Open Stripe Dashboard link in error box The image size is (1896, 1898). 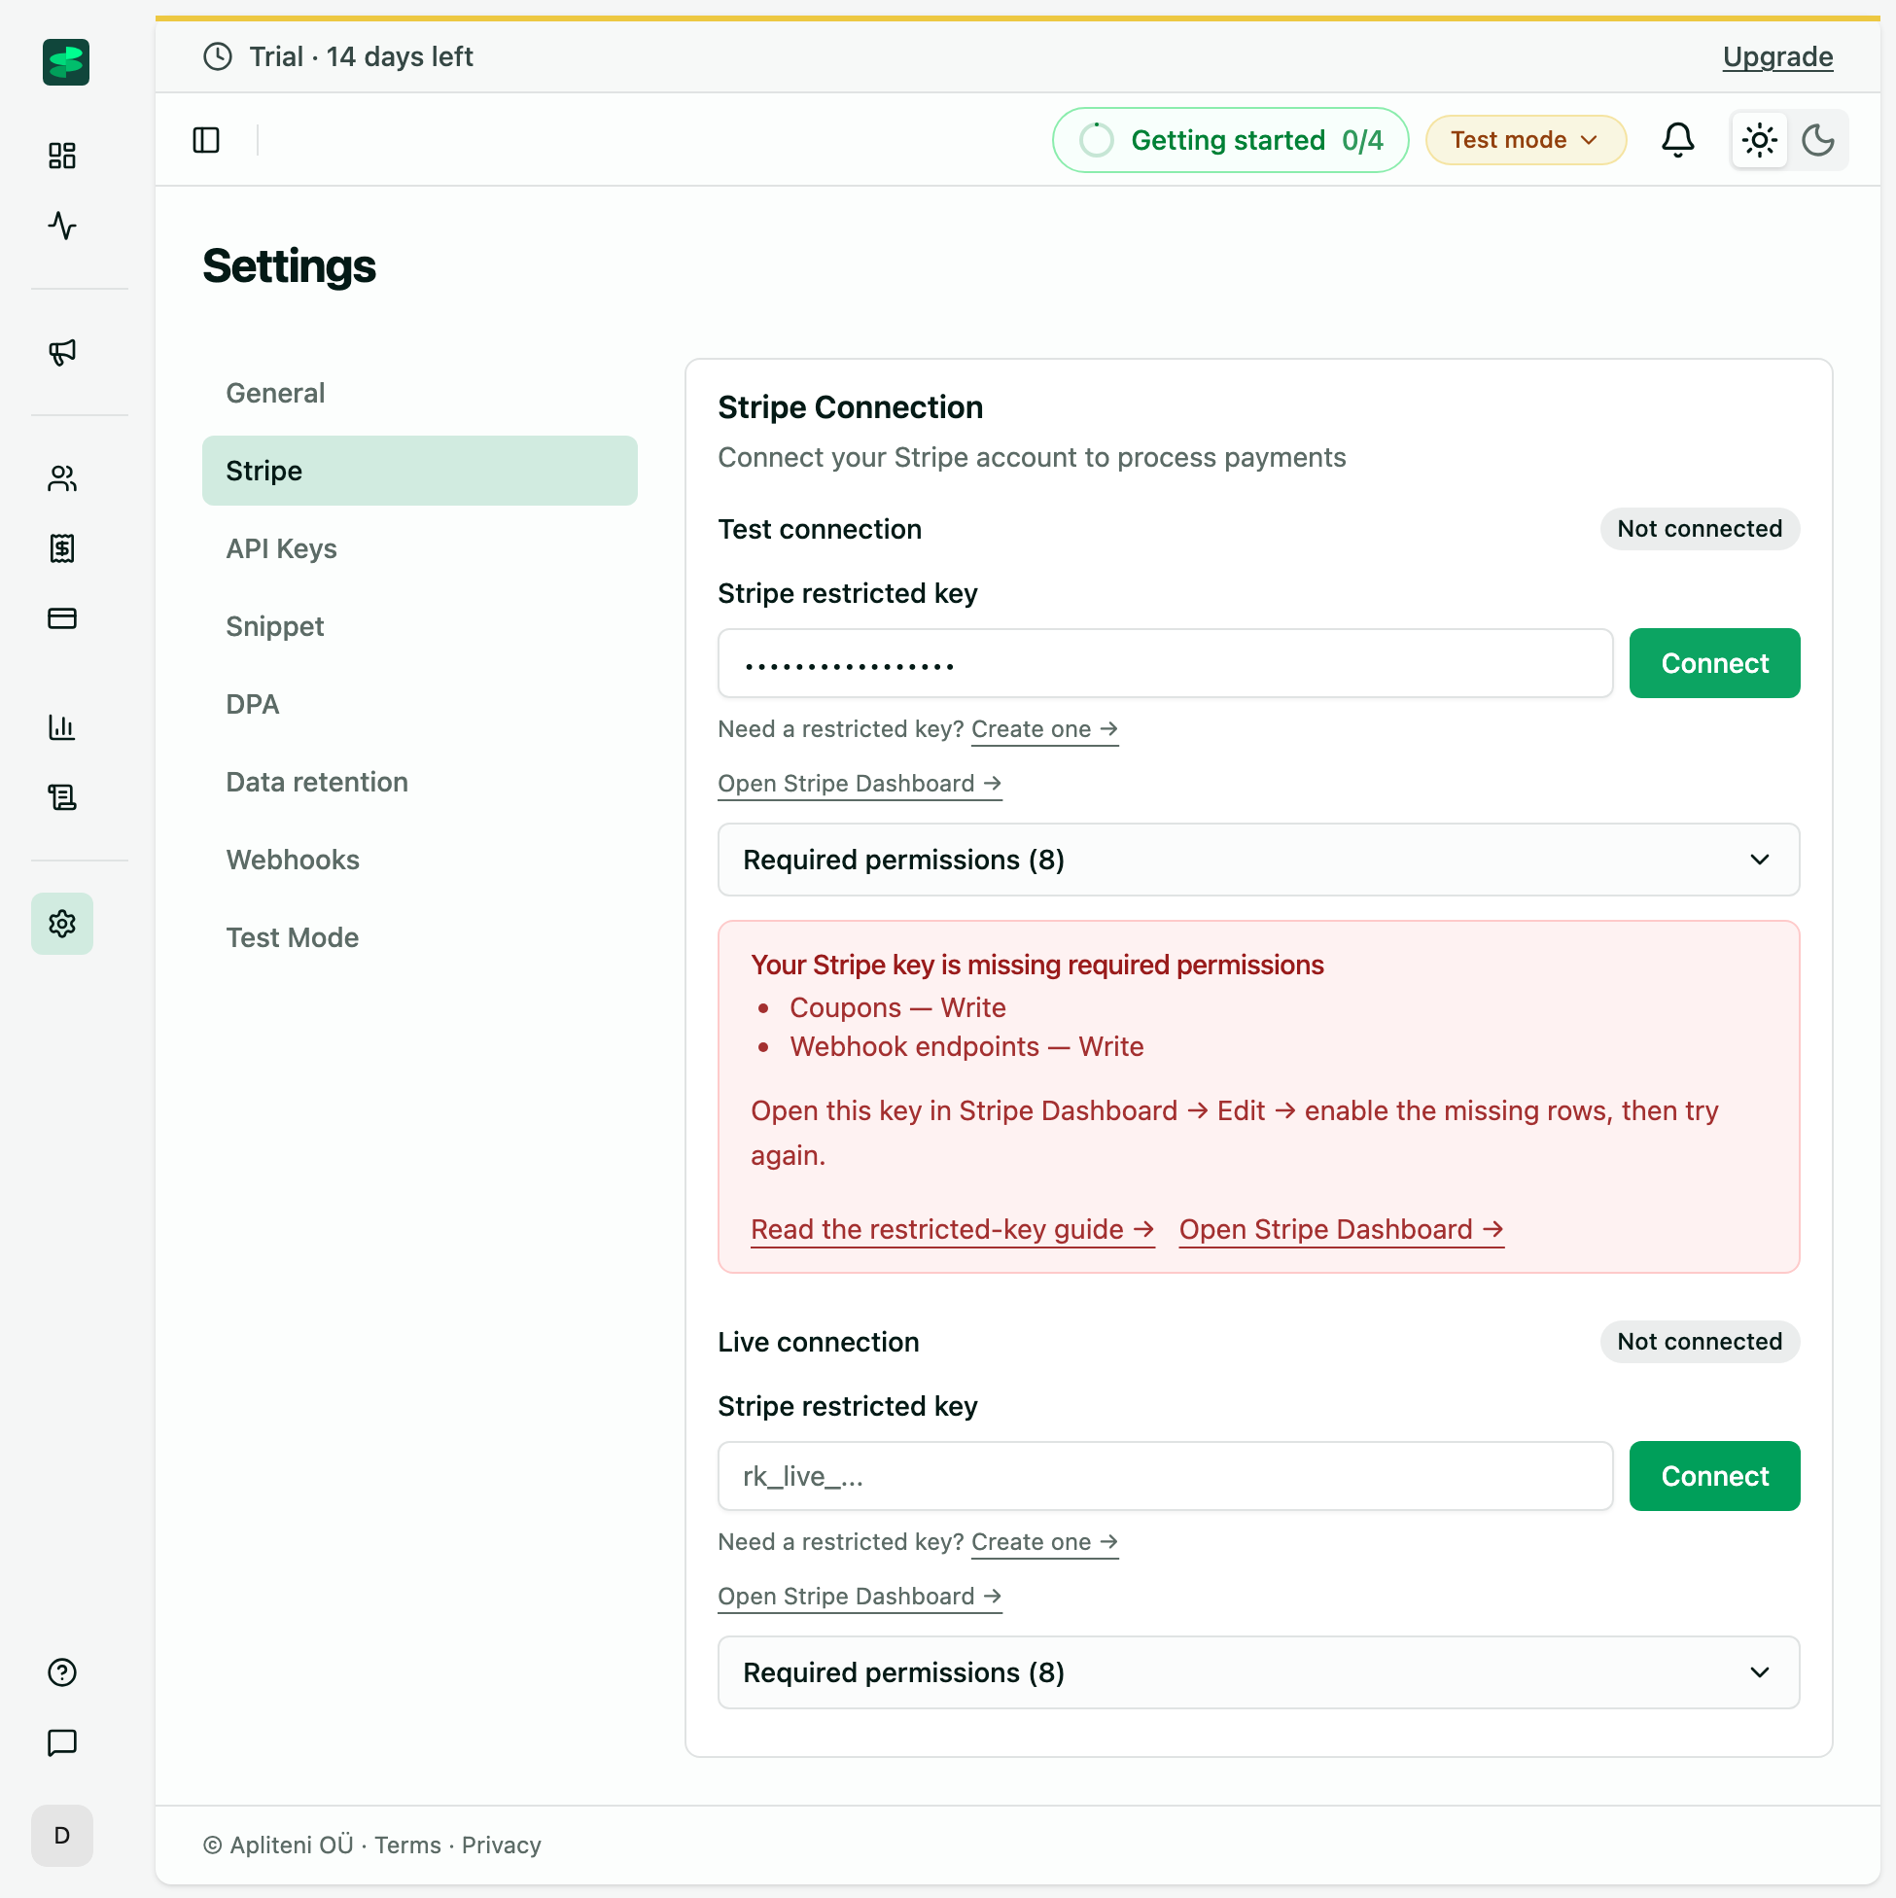[1341, 1230]
